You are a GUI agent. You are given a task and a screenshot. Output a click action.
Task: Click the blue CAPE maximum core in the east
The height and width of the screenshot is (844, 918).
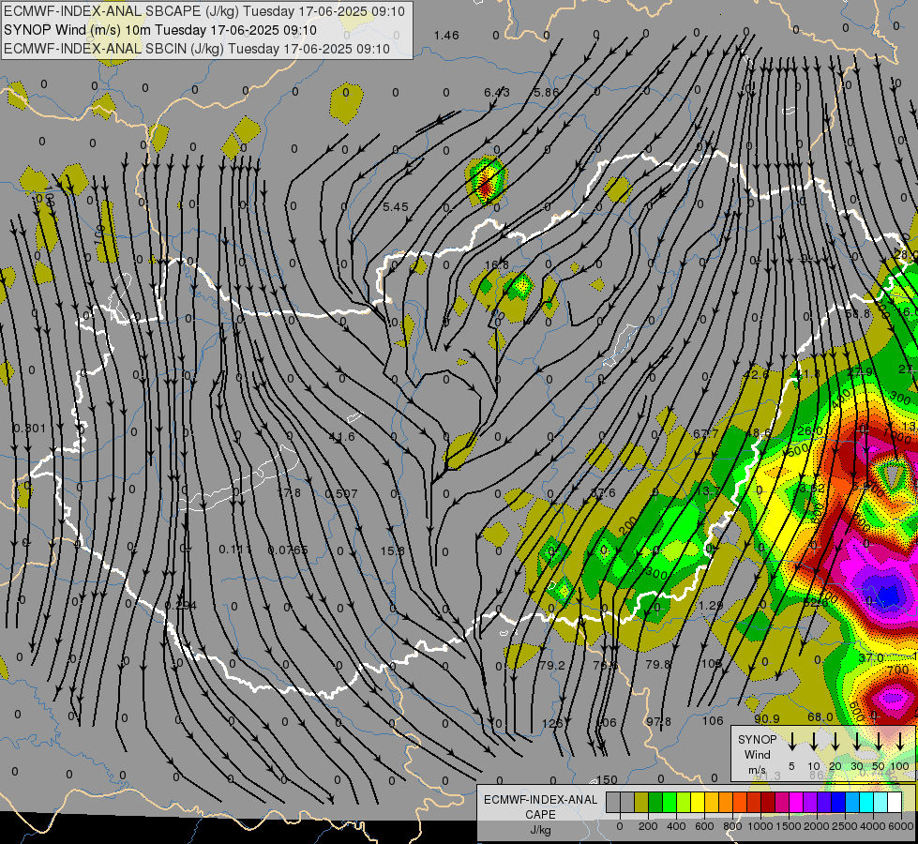888,595
